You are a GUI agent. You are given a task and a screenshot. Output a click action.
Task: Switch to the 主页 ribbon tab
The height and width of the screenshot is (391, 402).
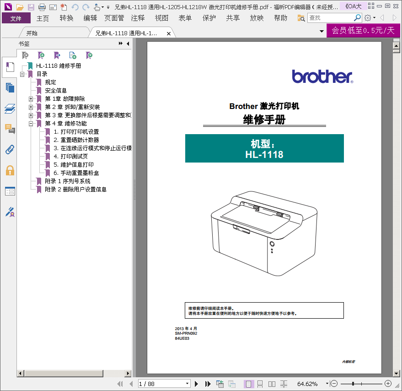43,18
